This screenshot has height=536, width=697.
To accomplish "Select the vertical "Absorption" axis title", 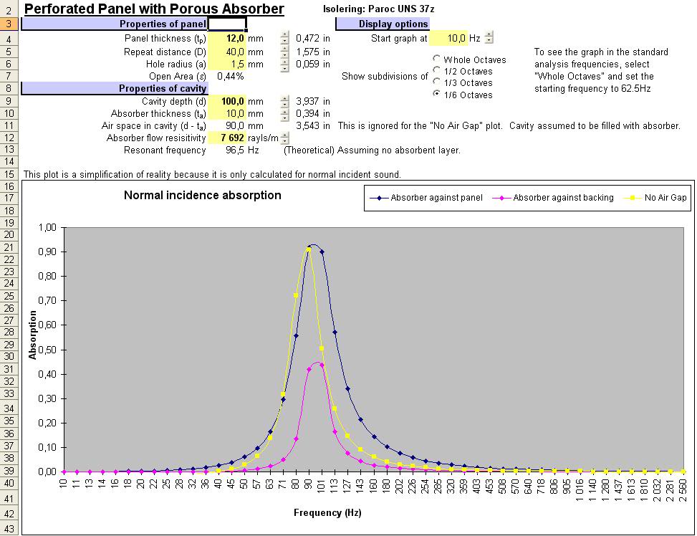I will tap(32, 335).
